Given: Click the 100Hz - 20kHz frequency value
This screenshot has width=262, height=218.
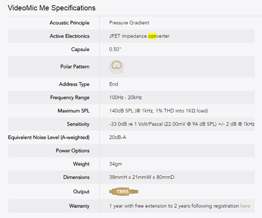Looking at the screenshot, I should coord(125,97).
